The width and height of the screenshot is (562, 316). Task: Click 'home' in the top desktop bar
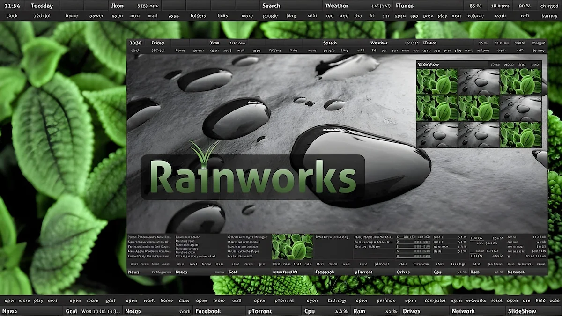71,15
